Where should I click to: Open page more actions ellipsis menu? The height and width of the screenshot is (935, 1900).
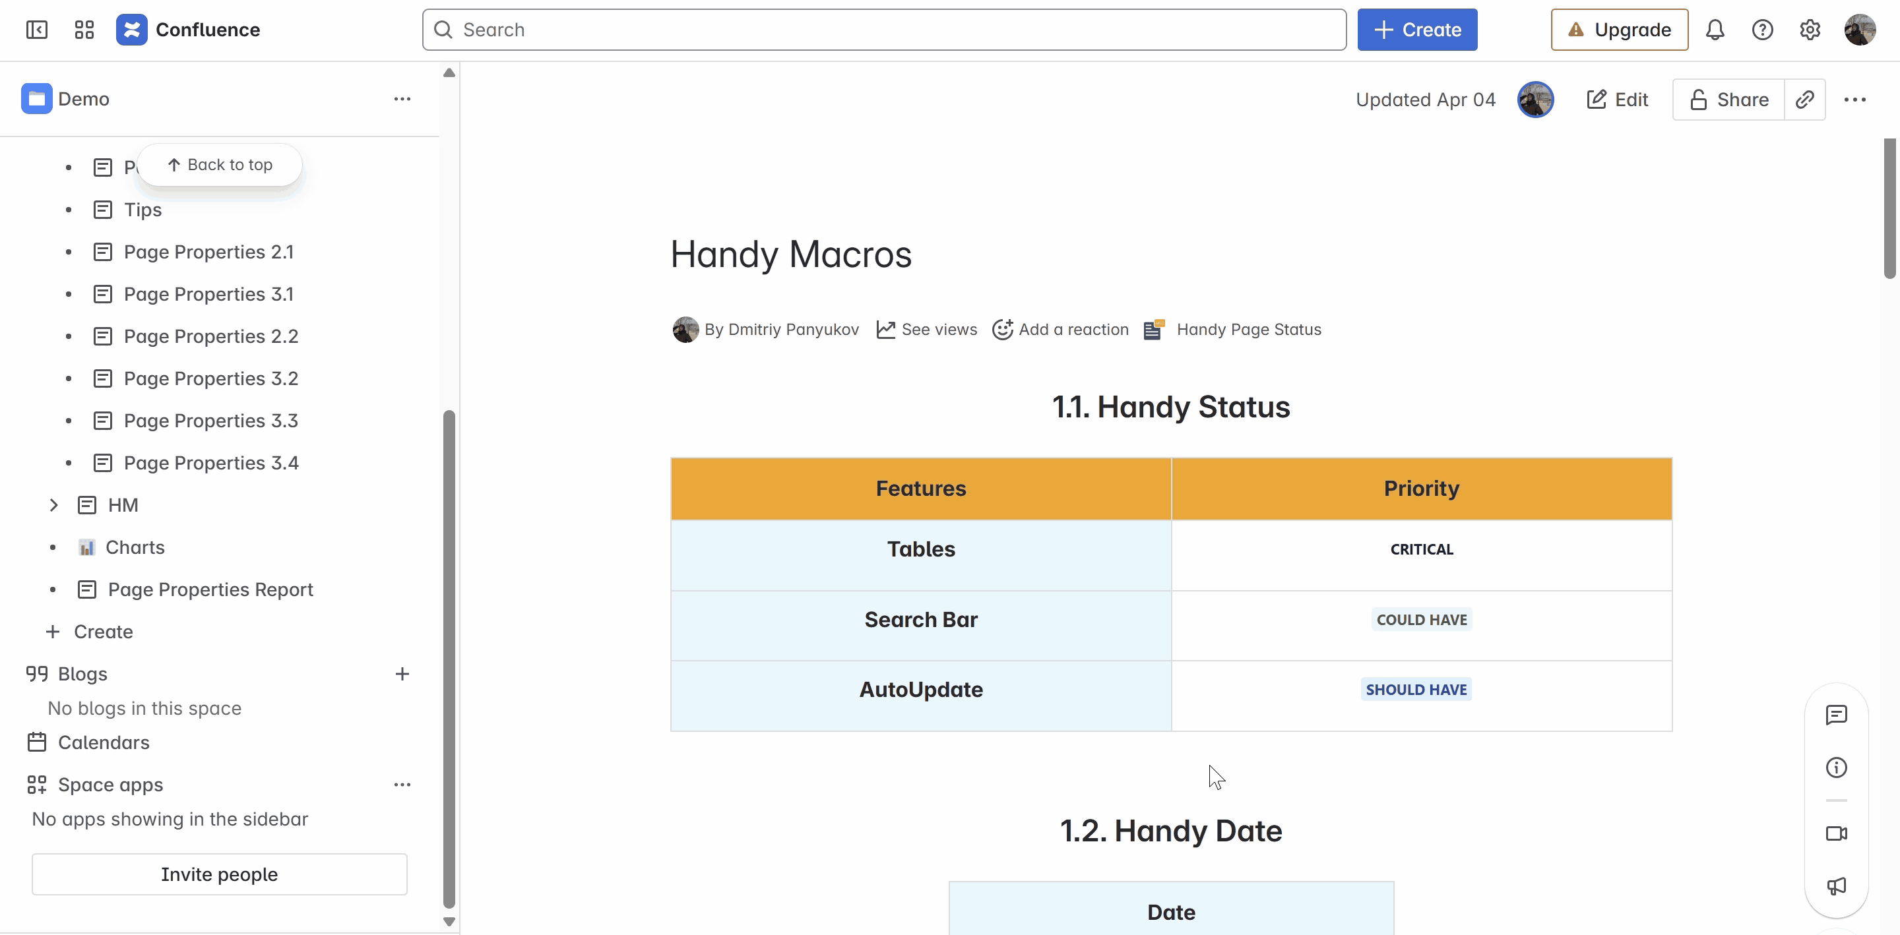click(x=1854, y=100)
